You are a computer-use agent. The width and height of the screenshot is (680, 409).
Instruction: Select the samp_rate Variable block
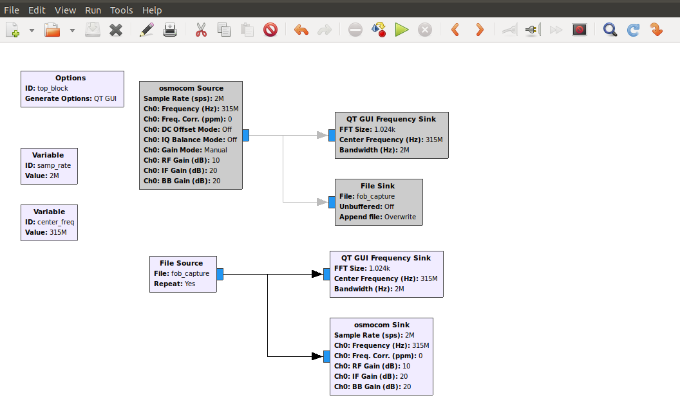pyautogui.click(x=49, y=166)
